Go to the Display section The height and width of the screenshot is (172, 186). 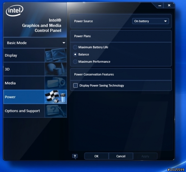click(24, 55)
